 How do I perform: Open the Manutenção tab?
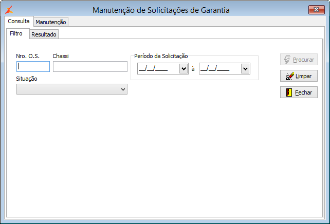click(51, 22)
